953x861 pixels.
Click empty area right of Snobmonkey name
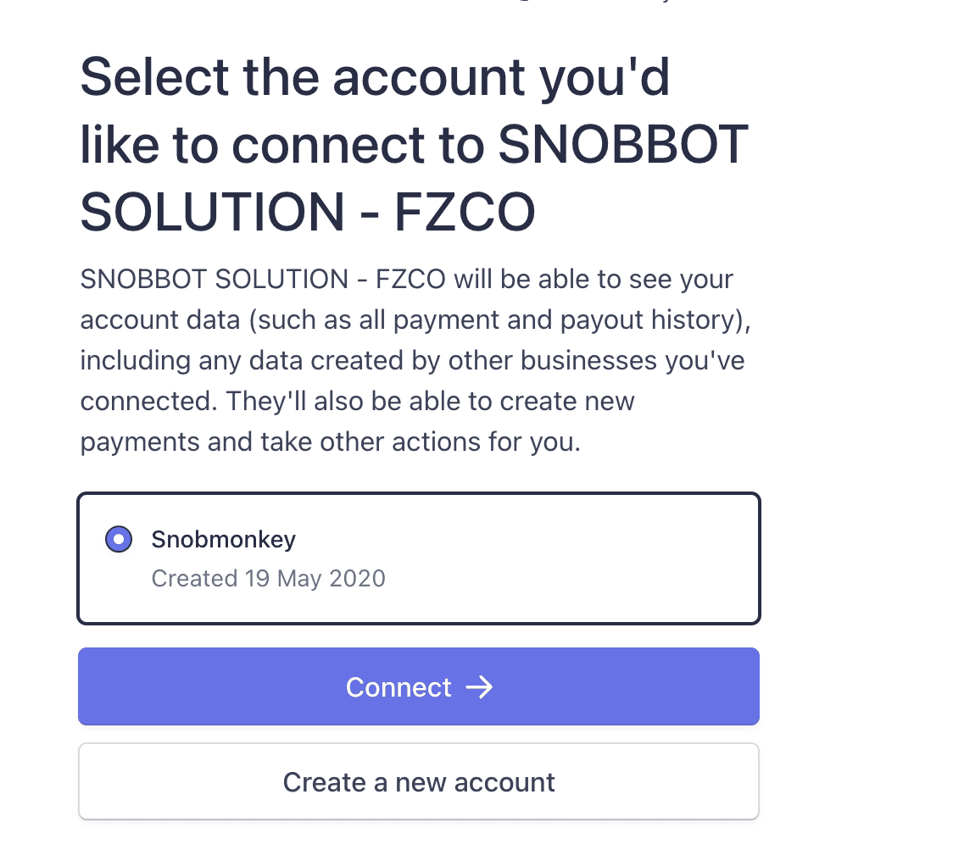522,540
